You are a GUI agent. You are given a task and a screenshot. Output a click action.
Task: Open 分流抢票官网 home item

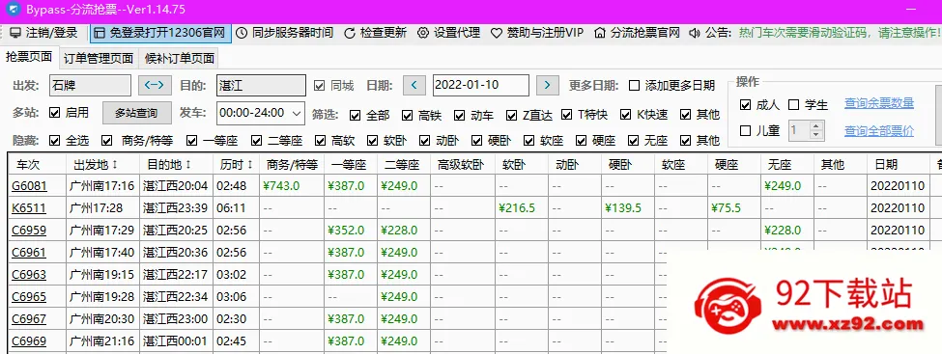[x=637, y=33]
